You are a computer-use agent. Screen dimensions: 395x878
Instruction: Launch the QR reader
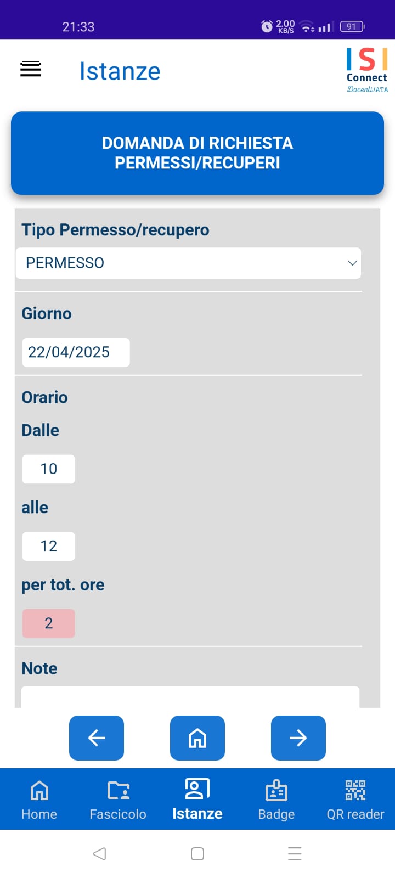click(x=356, y=800)
